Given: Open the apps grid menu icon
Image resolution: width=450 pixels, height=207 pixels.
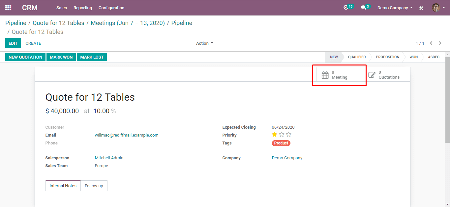Looking at the screenshot, I should 8,8.
